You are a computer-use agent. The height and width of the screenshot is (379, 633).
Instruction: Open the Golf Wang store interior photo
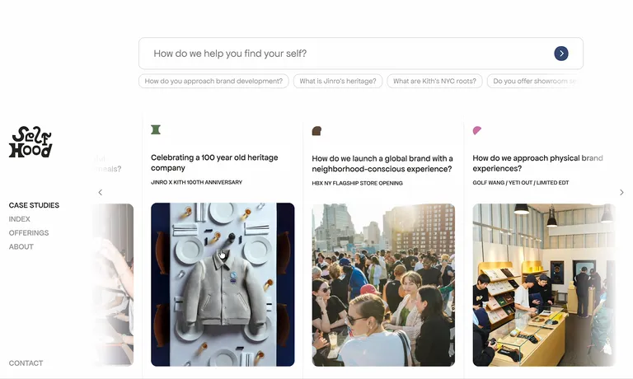(x=544, y=285)
